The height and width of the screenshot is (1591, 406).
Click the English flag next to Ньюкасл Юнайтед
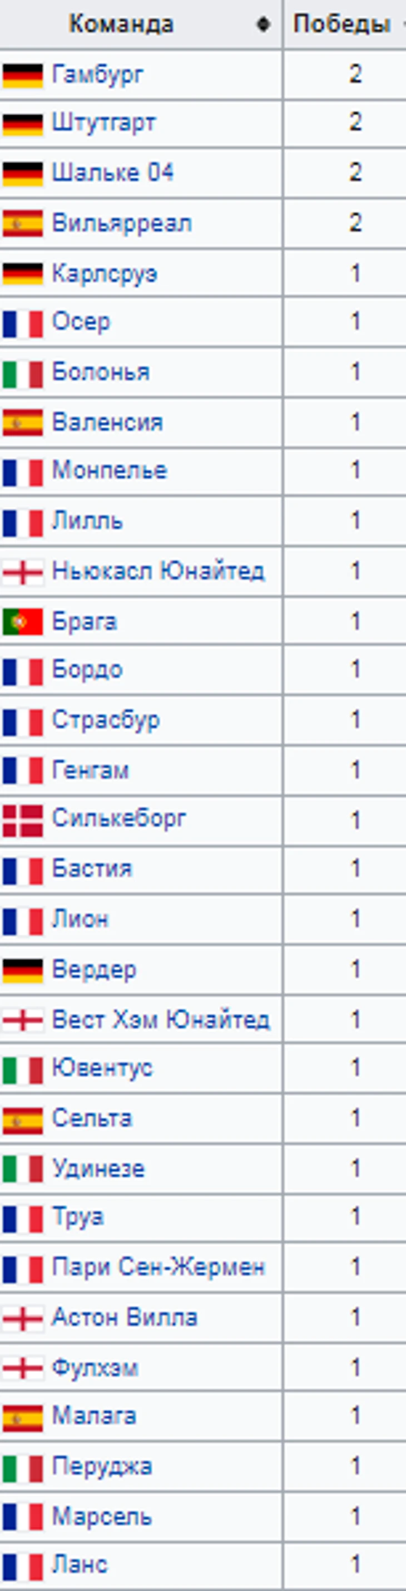[23, 572]
